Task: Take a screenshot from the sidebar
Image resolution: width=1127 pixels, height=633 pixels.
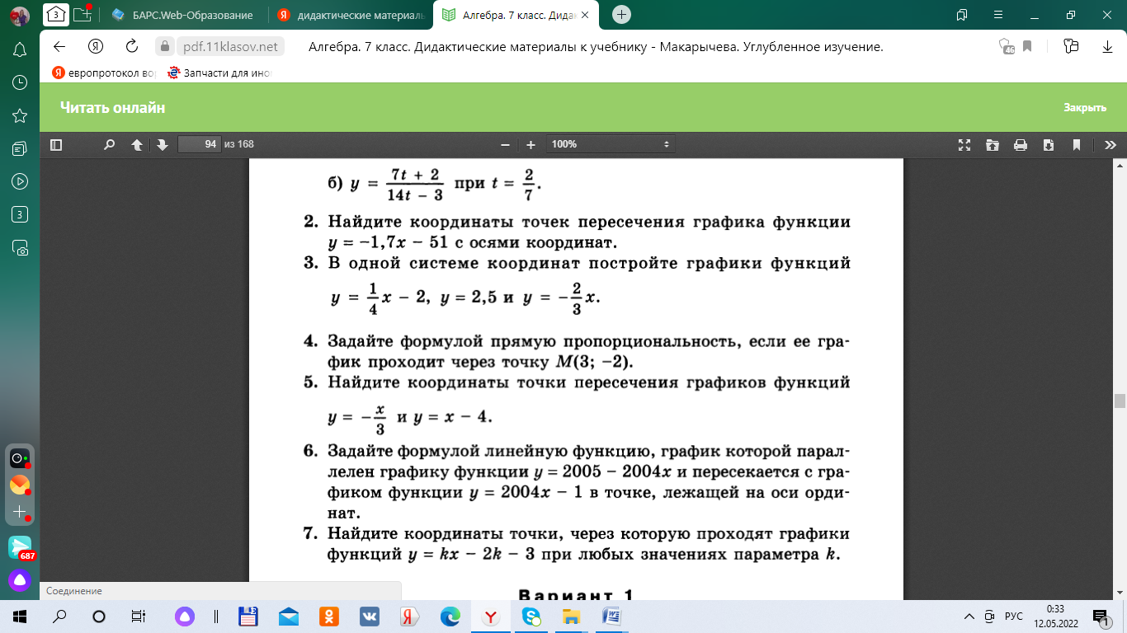Action: click(x=20, y=247)
